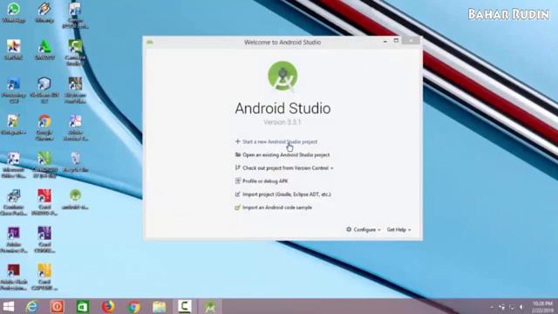Switch to Camtasia in the taskbar
Screen dimensions: 558x314
click(x=185, y=306)
